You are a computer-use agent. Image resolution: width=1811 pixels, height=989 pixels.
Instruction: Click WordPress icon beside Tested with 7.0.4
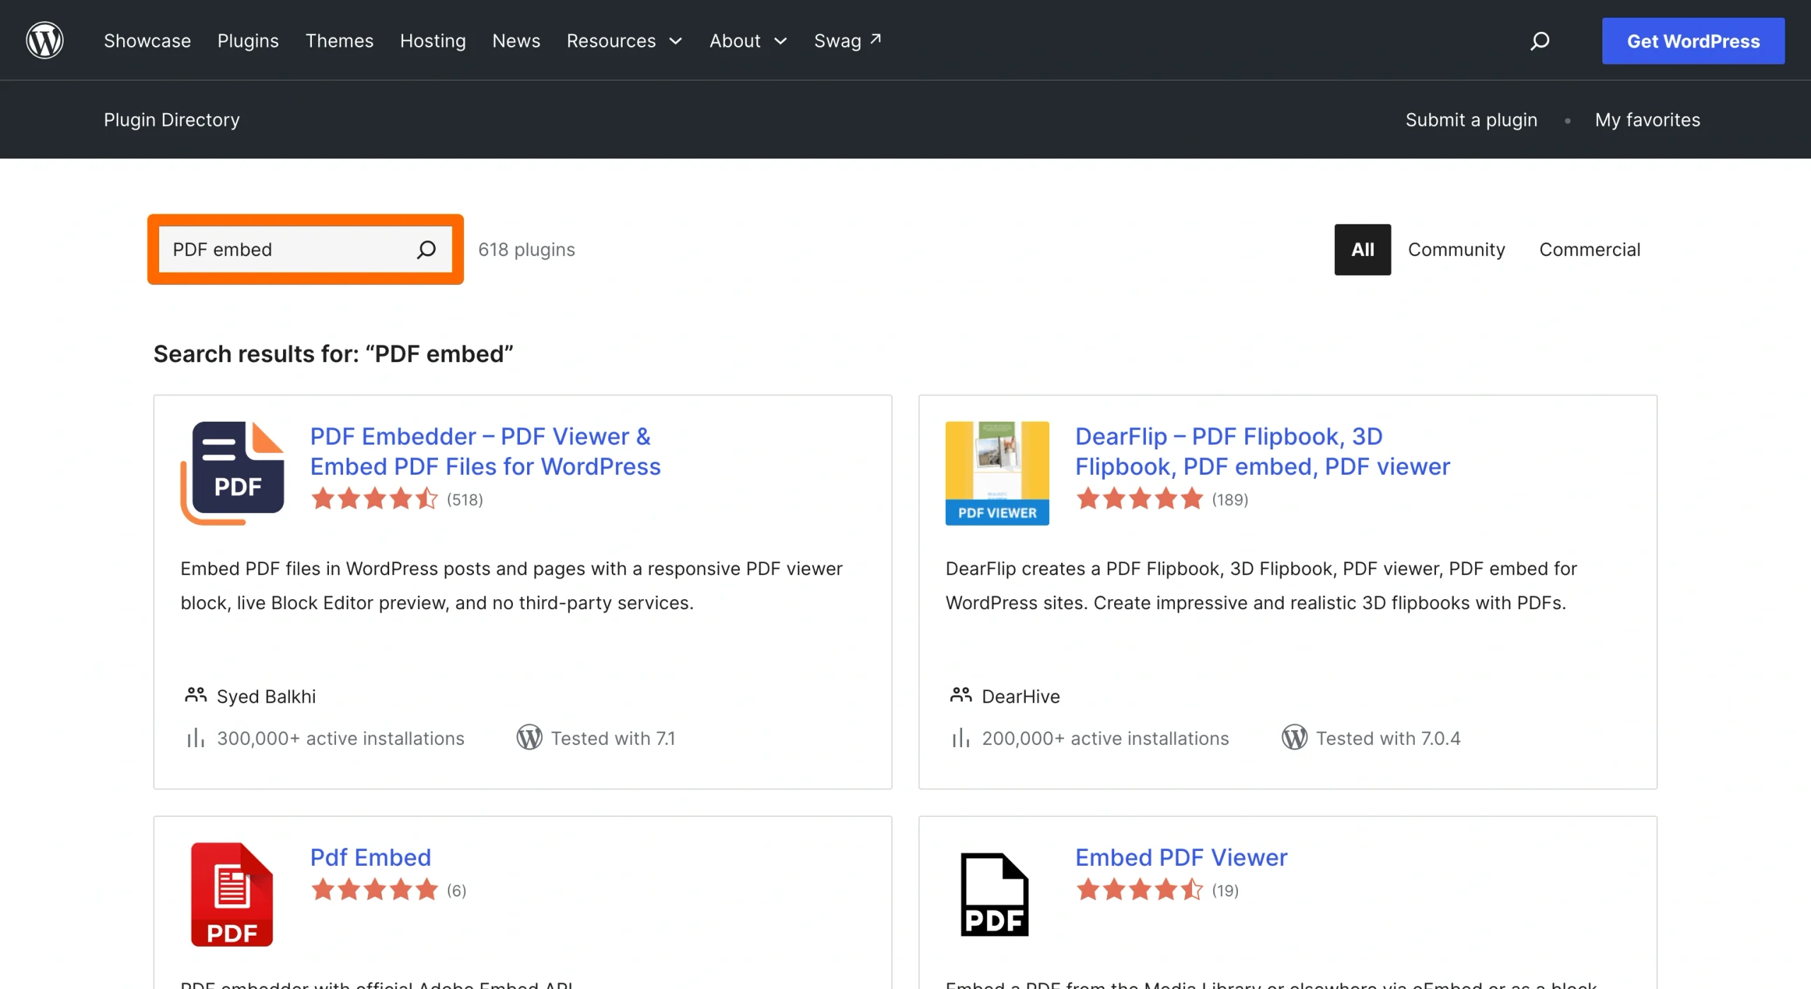click(x=1294, y=738)
